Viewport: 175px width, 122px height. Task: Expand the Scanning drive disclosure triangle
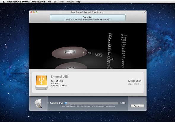click(49, 103)
